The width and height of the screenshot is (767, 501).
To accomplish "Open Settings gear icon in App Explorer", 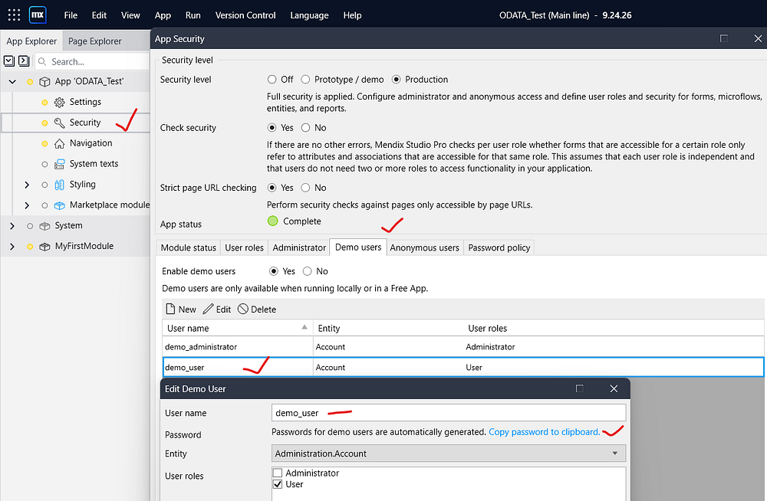I will (59, 102).
